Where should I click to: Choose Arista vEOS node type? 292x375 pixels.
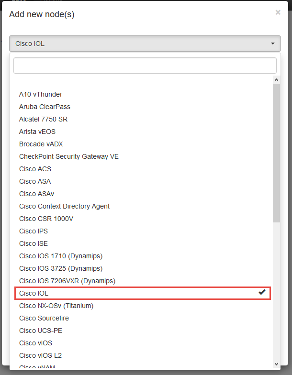[143, 132]
